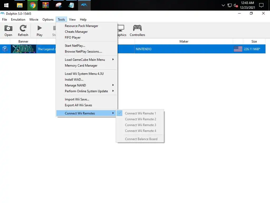
Task: Open the Emulation menu
Action: 18,20
